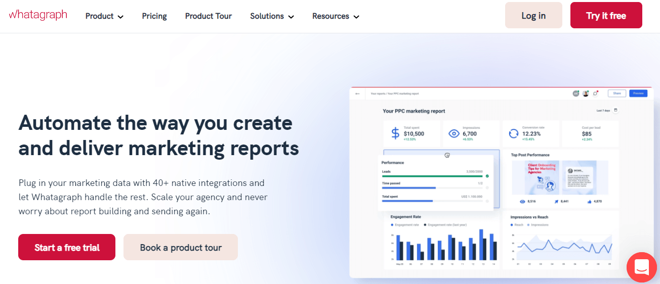Click the '6,700' Impressions value
The width and height of the screenshot is (660, 284).
(x=470, y=134)
